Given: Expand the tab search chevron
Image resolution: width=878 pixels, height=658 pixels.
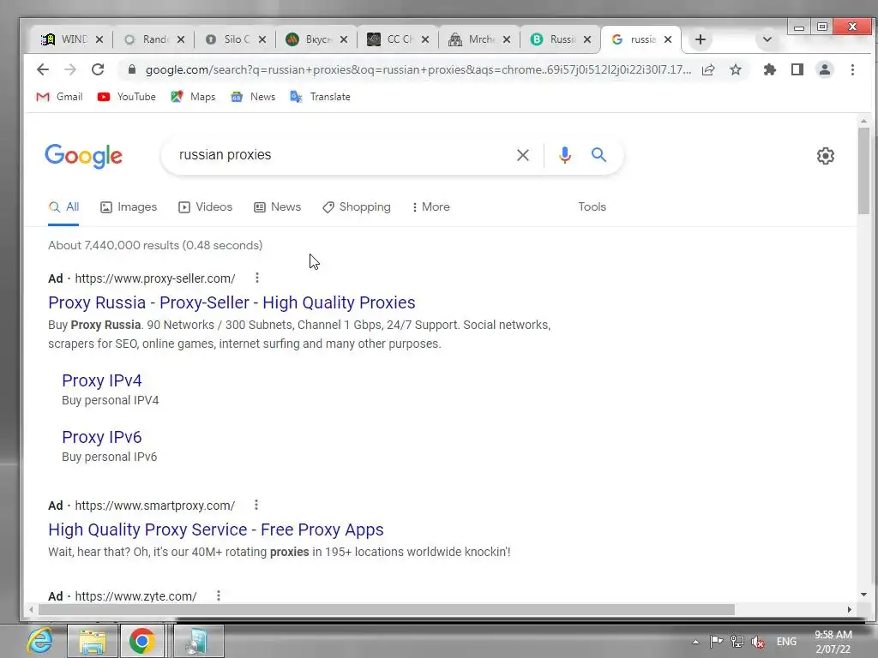Looking at the screenshot, I should pos(767,39).
